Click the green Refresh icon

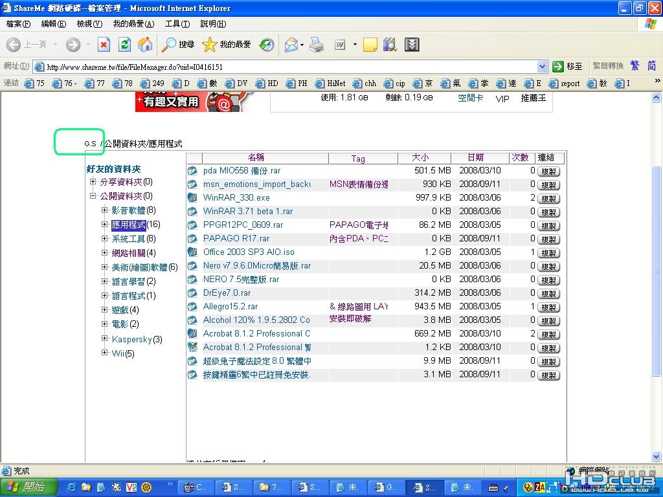pos(124,45)
